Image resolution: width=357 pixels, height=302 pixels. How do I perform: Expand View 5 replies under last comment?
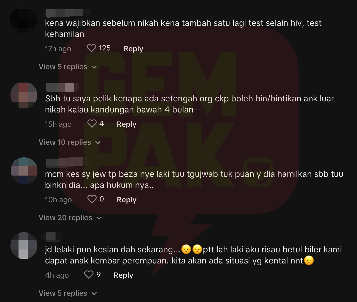tap(68, 293)
